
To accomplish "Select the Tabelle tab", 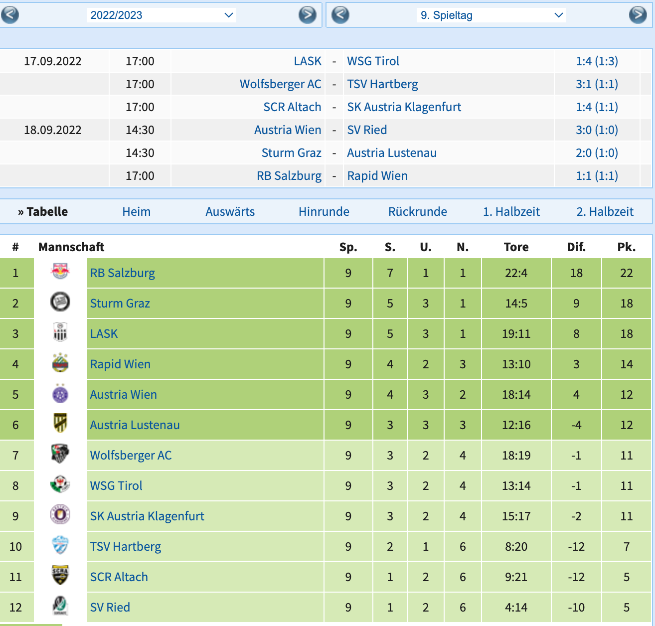I will click(43, 212).
